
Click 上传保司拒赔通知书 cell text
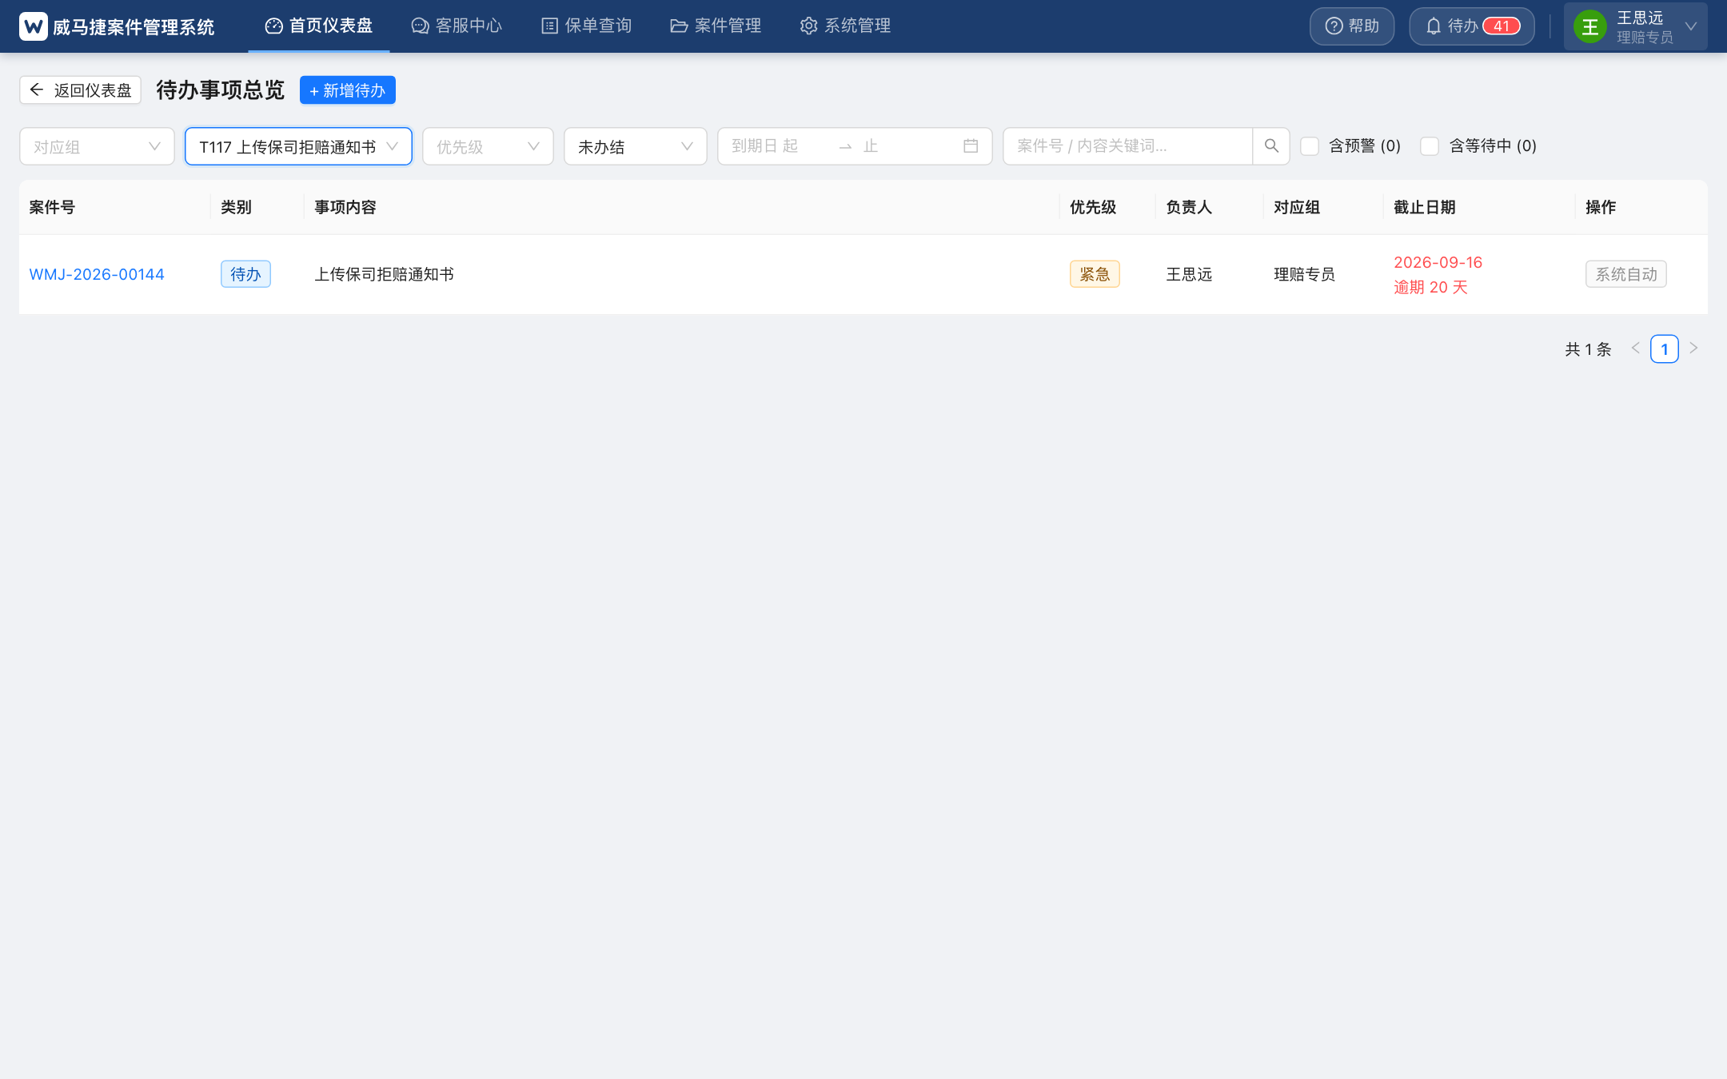(x=384, y=274)
